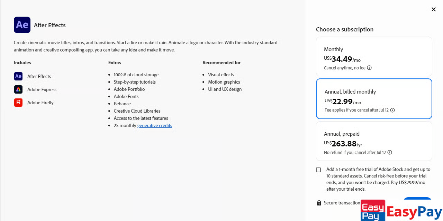Open info icon beside 'Fee applies if you cancel'
This screenshot has height=221, width=443.
pos(392,110)
